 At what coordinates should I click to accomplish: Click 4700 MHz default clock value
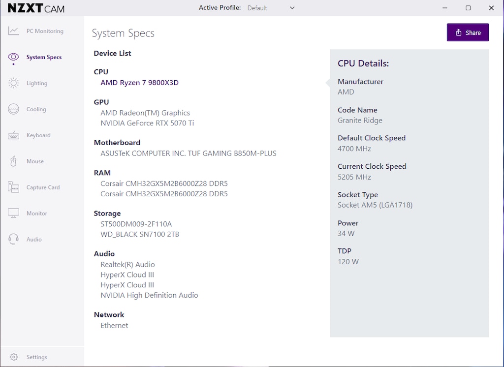tap(354, 149)
